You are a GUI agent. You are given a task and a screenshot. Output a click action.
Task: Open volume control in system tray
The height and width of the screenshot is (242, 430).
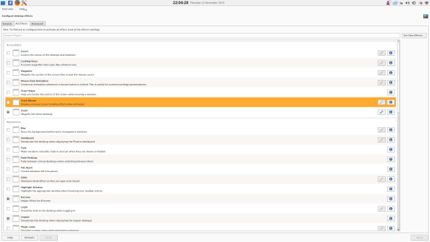(408, 3)
